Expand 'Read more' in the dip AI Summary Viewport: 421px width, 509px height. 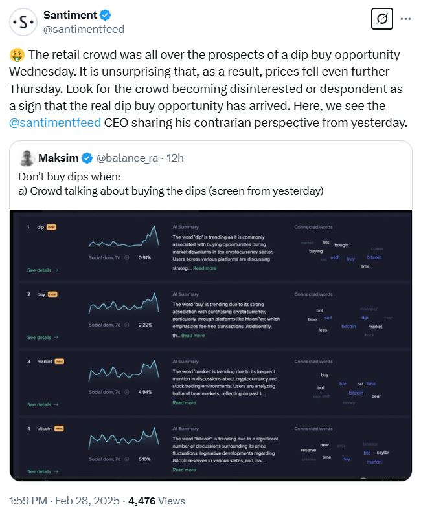click(x=205, y=268)
